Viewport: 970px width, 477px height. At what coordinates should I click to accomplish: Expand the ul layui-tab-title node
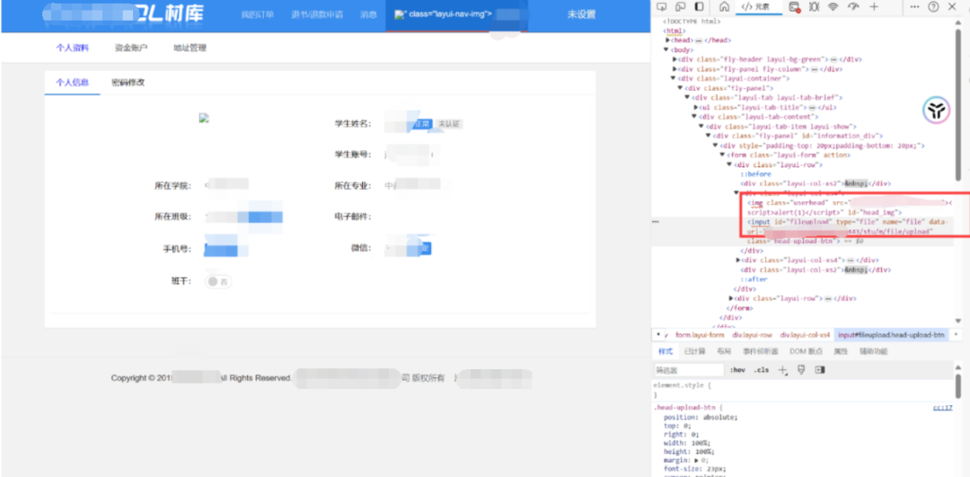(695, 108)
